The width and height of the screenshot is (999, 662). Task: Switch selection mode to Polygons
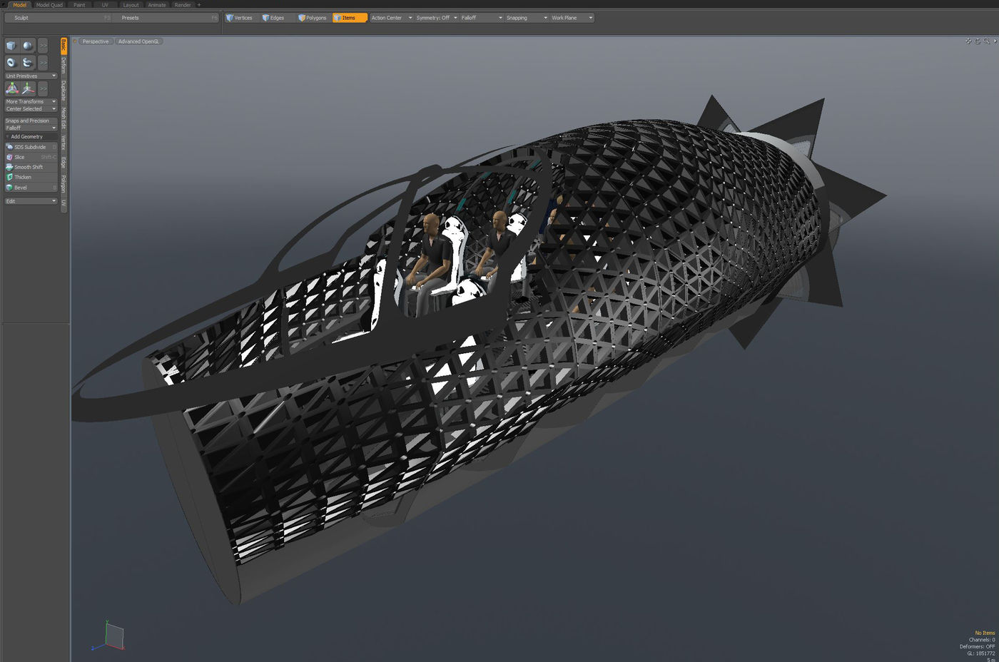coord(312,18)
